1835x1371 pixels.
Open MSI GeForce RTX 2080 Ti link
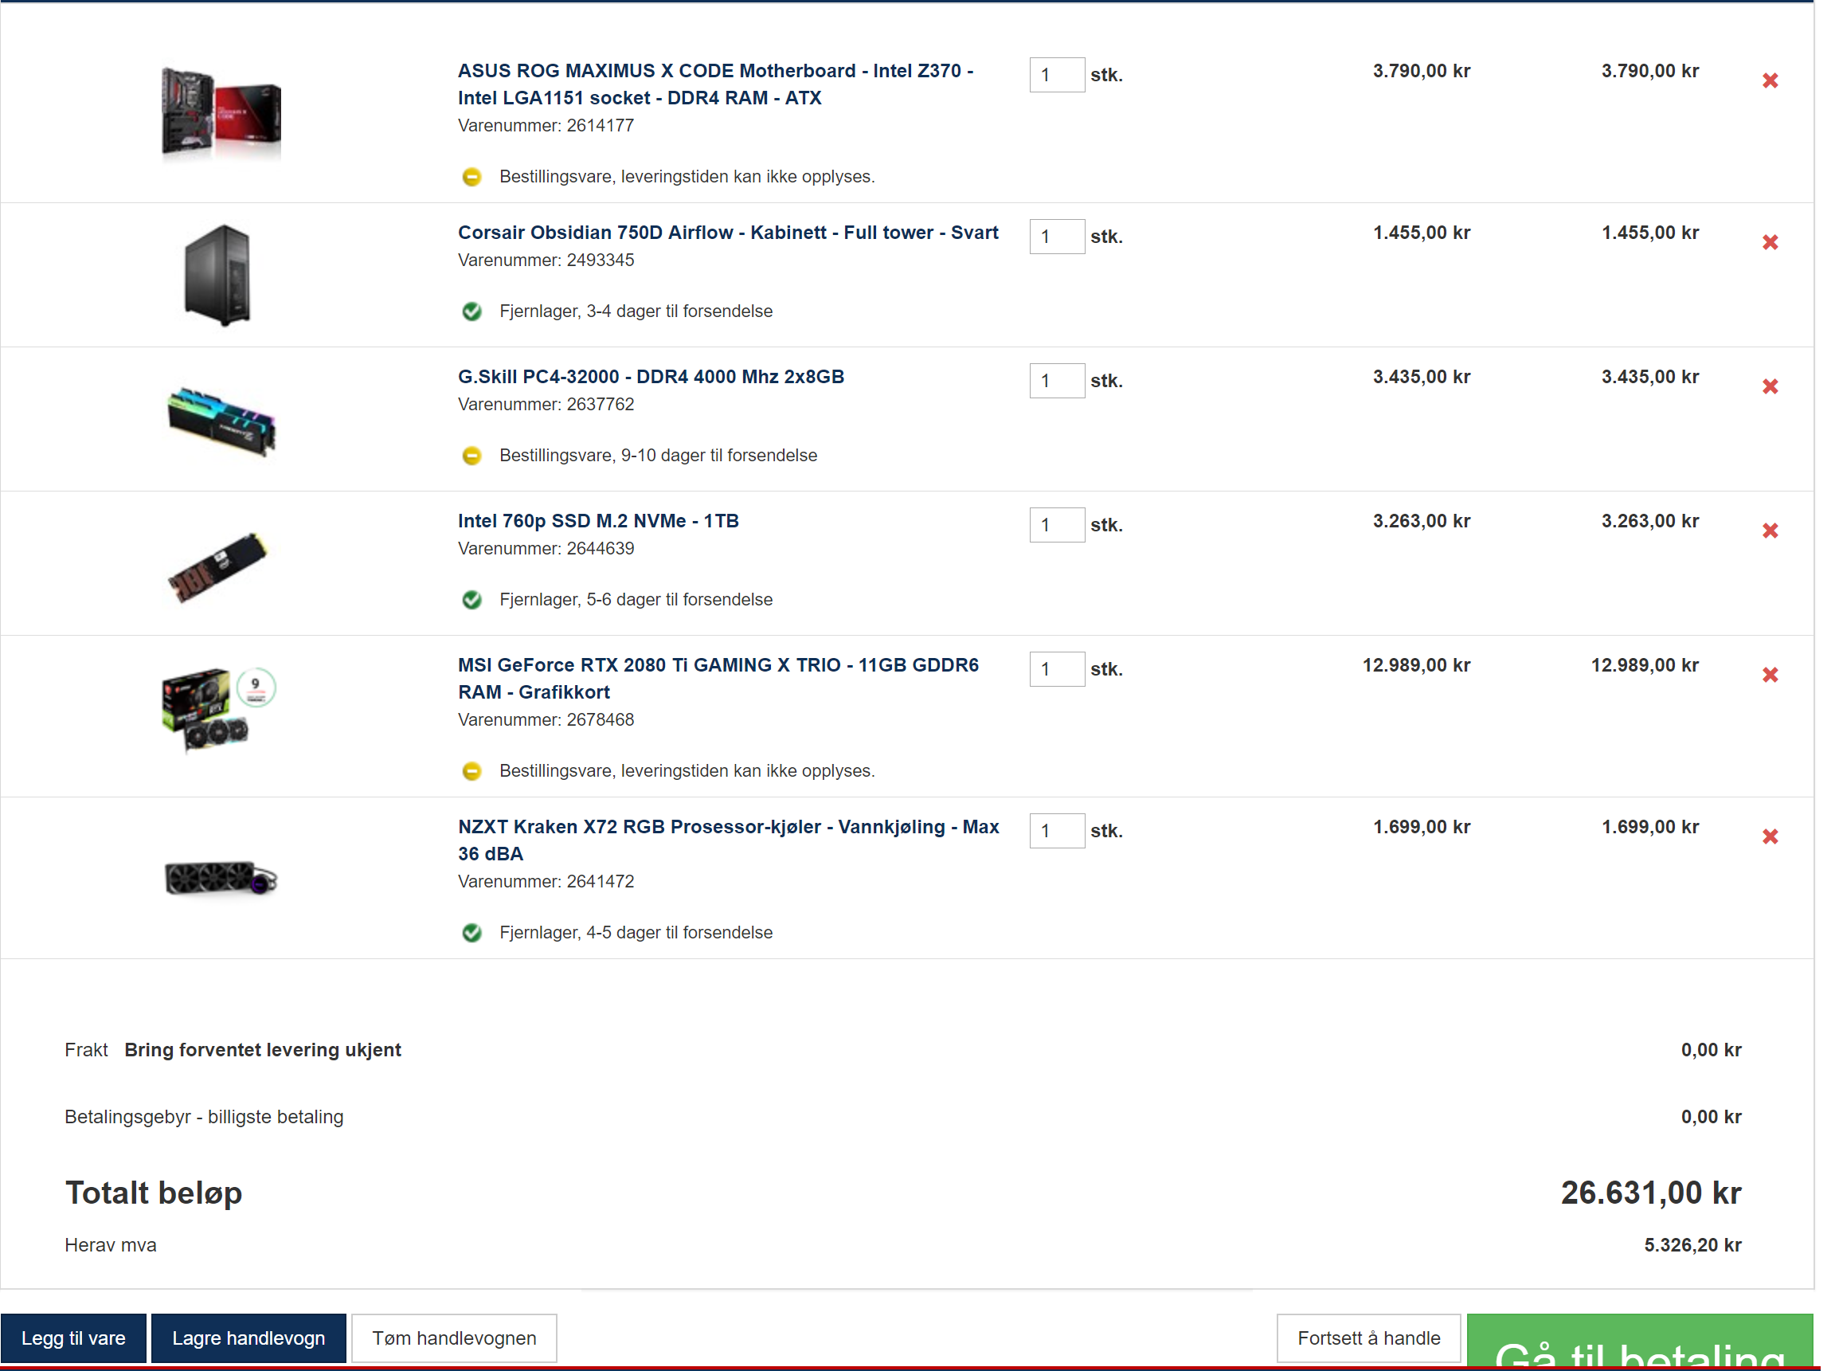718,679
